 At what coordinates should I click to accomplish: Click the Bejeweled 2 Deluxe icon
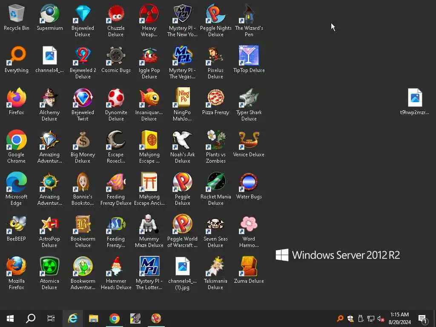pos(83,63)
